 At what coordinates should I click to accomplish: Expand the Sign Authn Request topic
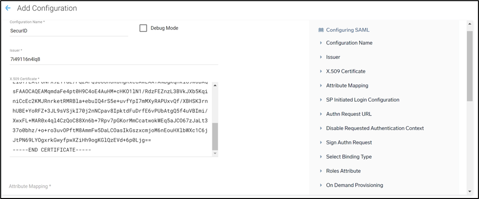point(349,142)
